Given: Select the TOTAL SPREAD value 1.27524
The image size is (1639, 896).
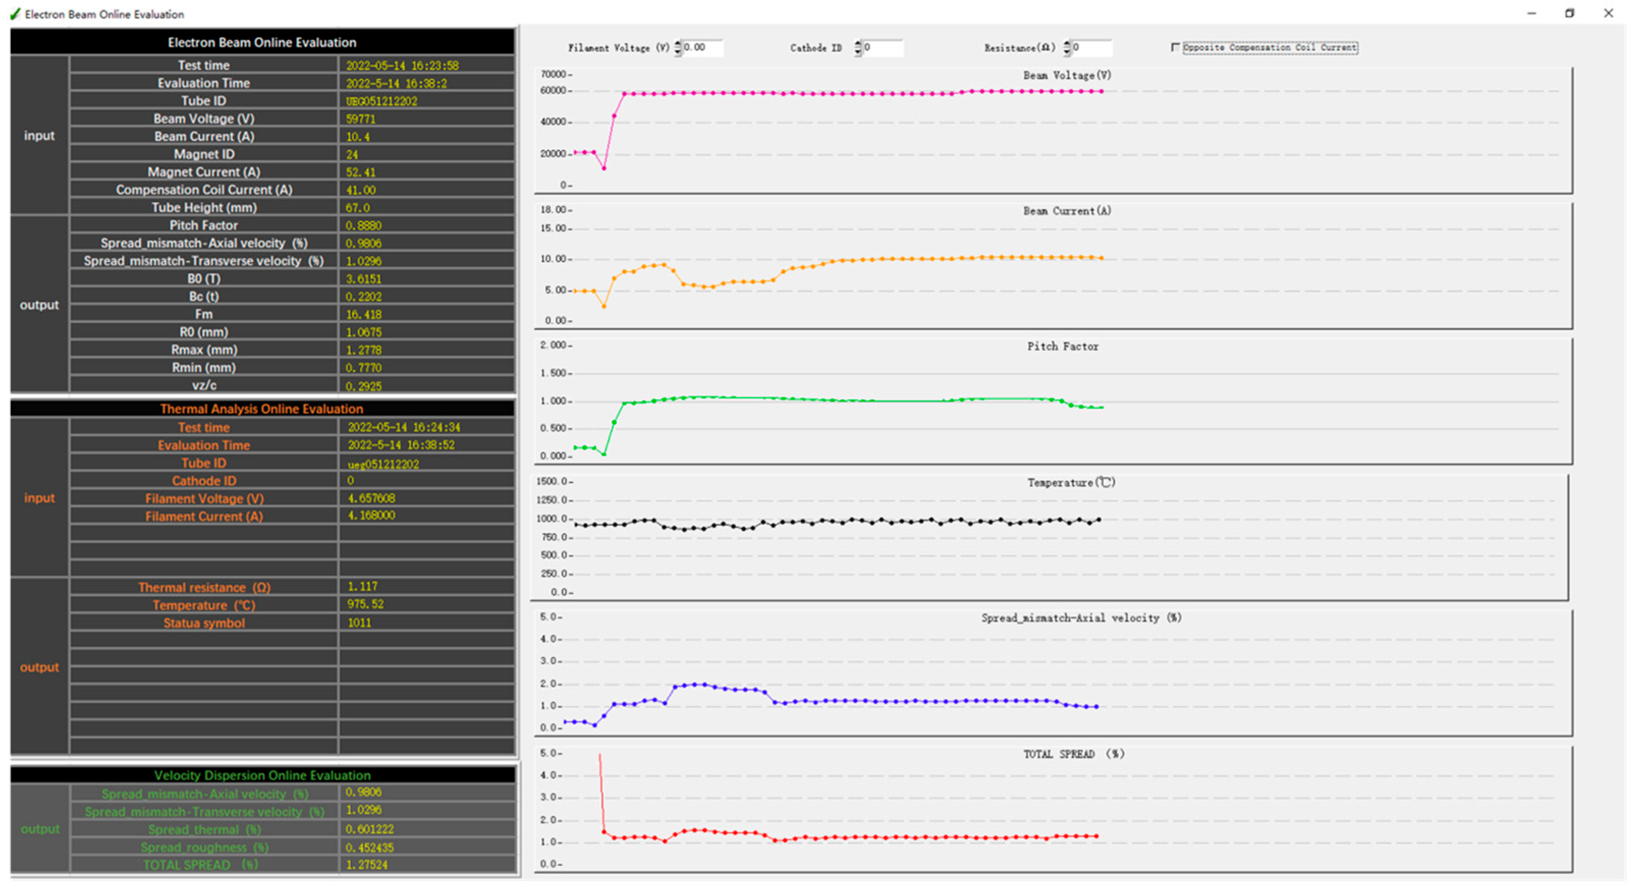Looking at the screenshot, I should point(367,865).
